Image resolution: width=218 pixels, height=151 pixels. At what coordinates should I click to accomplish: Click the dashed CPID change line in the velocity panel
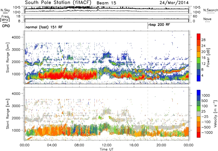(x=148, y=114)
